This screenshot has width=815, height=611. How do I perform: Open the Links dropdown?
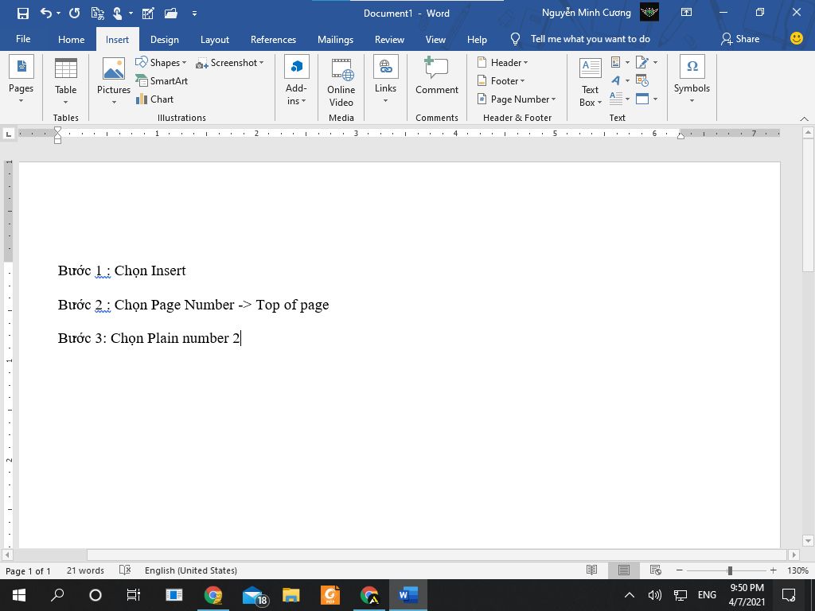coord(386,79)
